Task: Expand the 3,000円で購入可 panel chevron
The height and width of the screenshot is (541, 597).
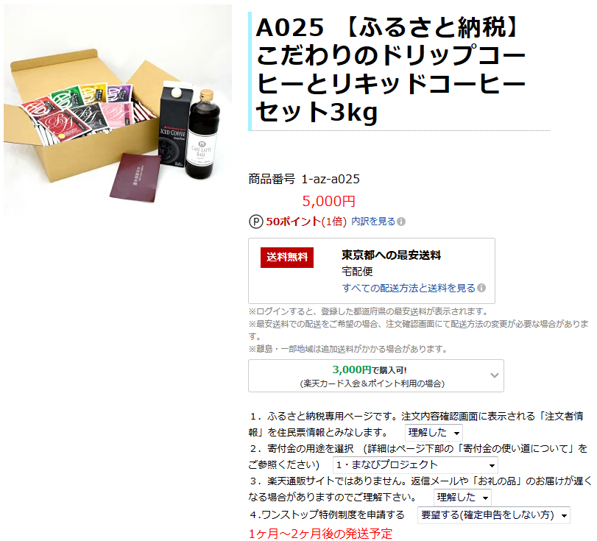Action: point(494,375)
